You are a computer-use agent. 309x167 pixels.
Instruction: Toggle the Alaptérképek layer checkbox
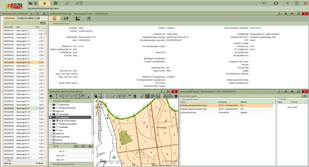57,105
